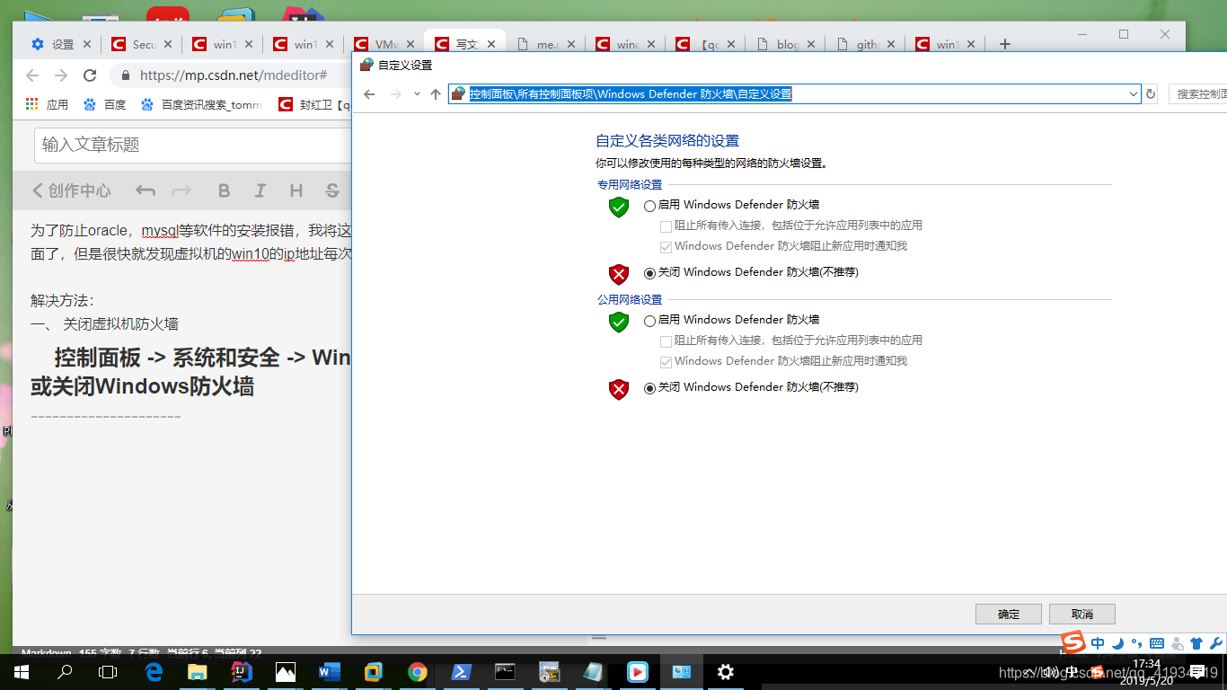Apply strikethrough in CSDN editor

(332, 190)
